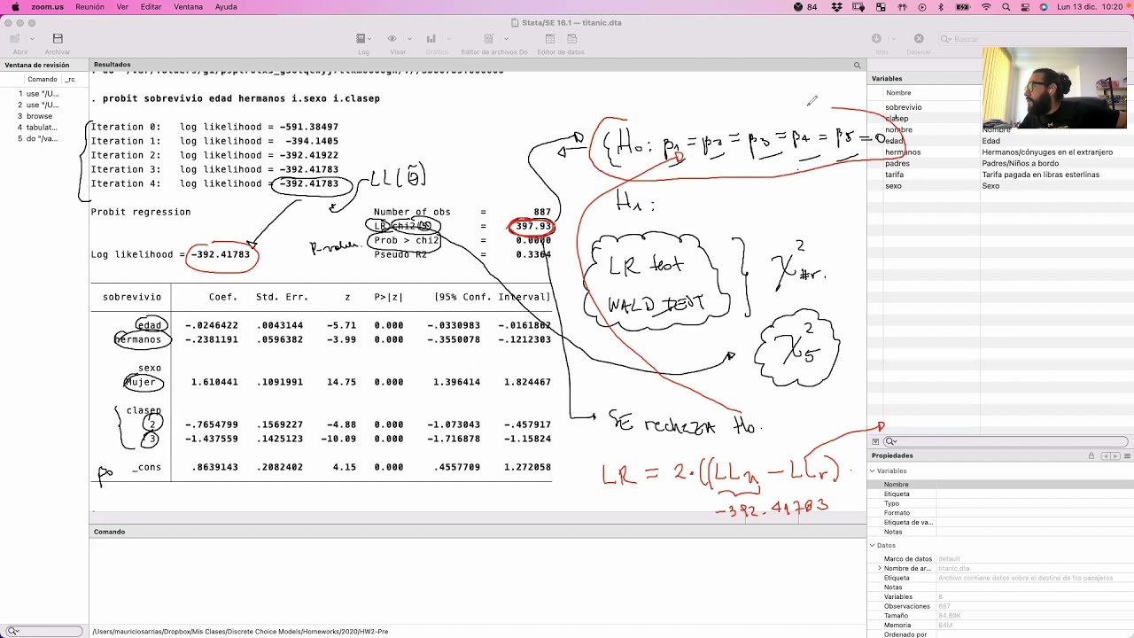Open the Editor de archivos Do
Viewport: 1134px width, 638px height.
tap(488, 39)
